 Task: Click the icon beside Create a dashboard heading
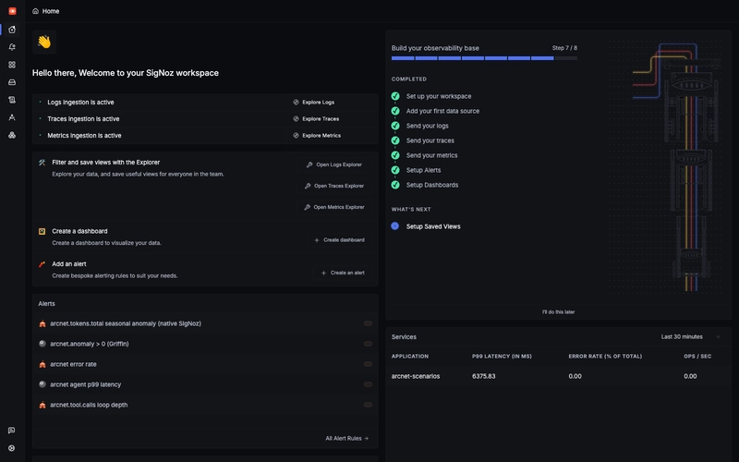click(x=42, y=232)
